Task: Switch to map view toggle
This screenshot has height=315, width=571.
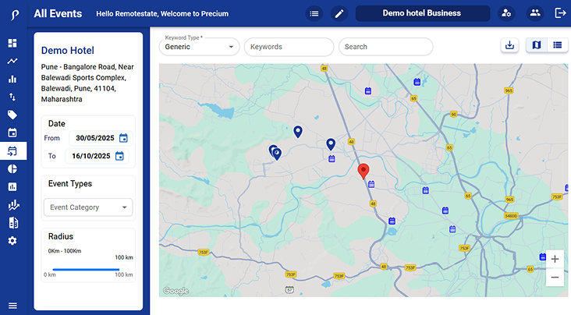Action: [537, 45]
